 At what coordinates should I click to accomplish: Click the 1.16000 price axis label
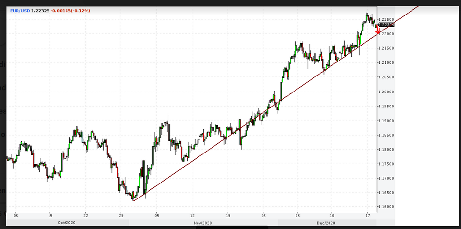pyautogui.click(x=386, y=207)
